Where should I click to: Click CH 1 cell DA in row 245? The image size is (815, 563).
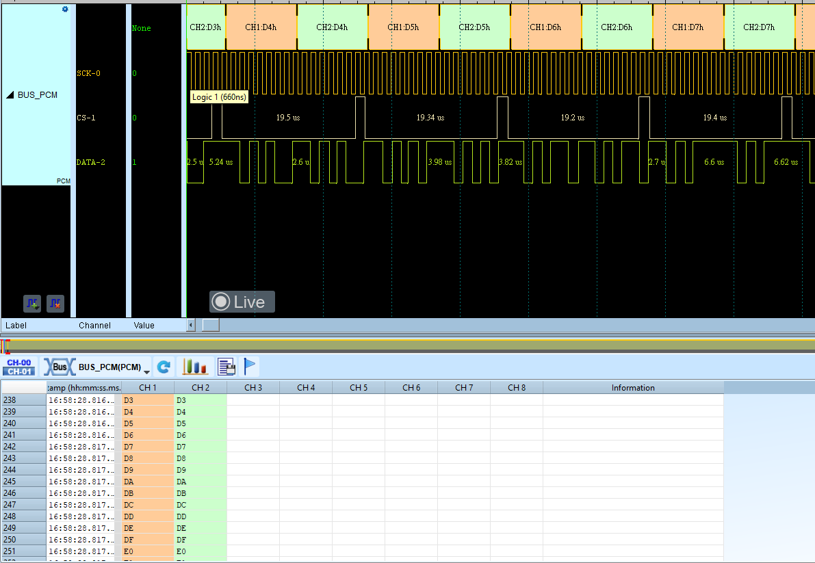(x=148, y=482)
